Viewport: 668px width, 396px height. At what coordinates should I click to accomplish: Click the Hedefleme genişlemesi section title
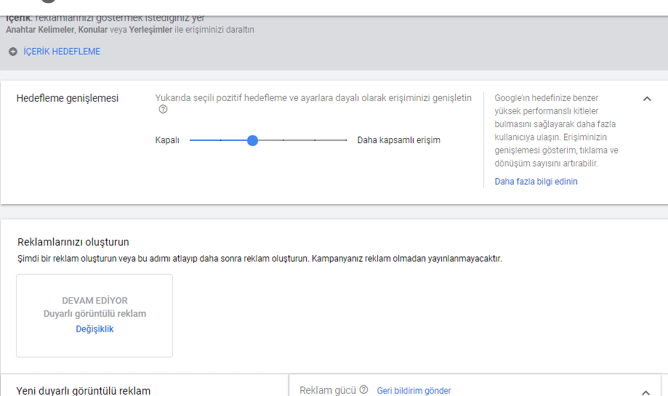[68, 98]
